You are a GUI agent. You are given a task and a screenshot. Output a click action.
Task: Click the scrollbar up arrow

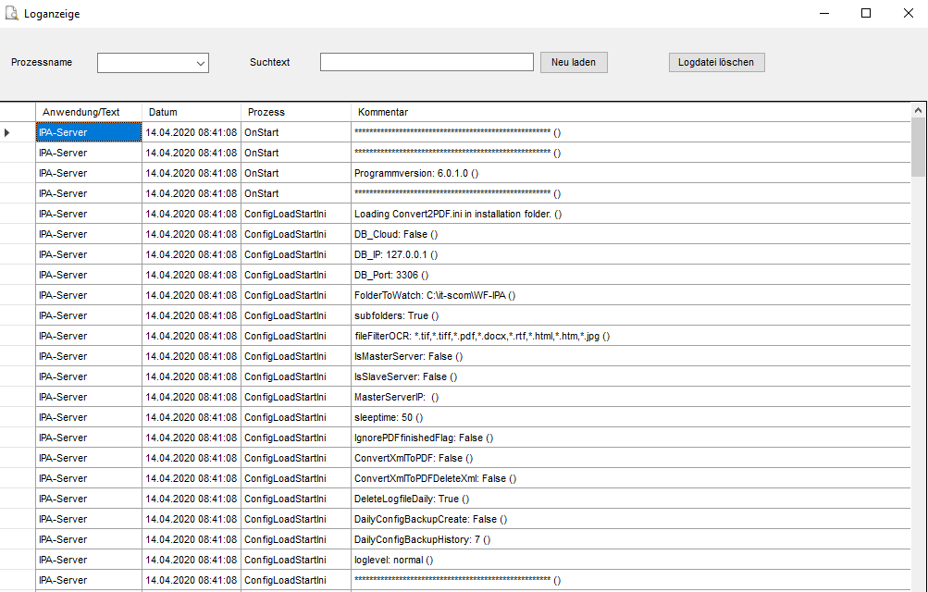tap(919, 111)
